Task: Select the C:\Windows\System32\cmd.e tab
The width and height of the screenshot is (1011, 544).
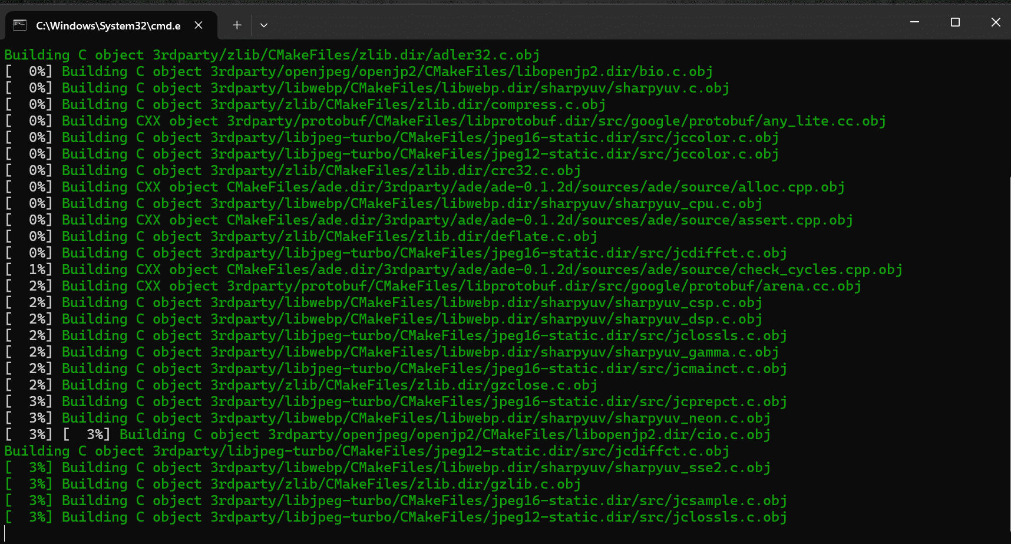Action: pos(111,25)
